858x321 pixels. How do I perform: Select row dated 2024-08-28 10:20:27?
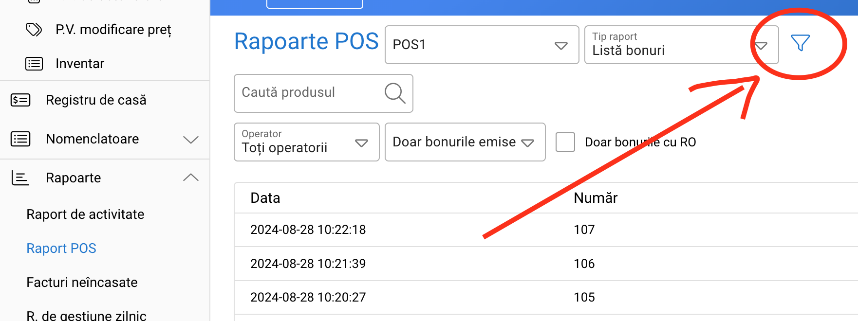point(546,297)
